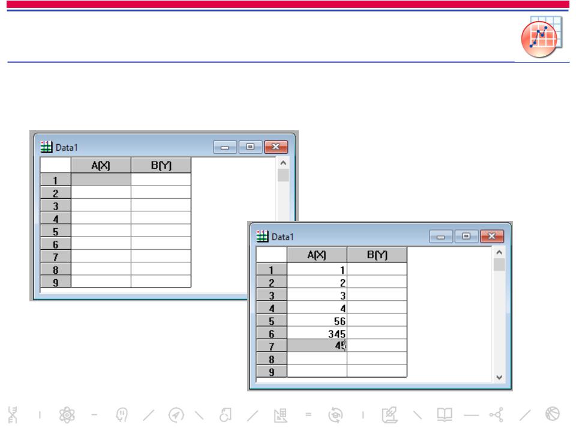The image size is (576, 428).
Task: Select row header 9 in the filled worksheet
Action: point(271,372)
